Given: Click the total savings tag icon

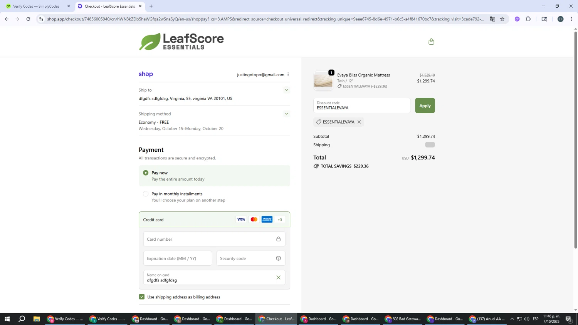Looking at the screenshot, I should tap(316, 166).
